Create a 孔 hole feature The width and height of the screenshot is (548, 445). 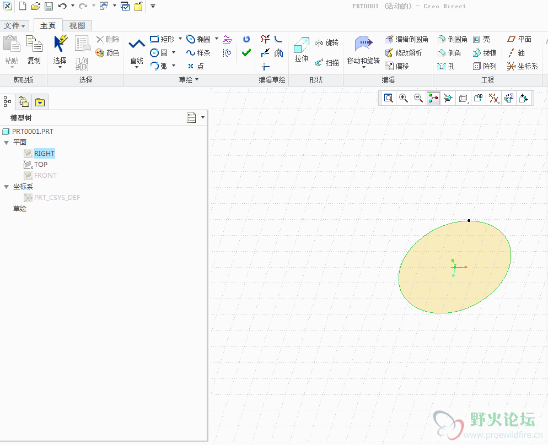[x=446, y=66]
